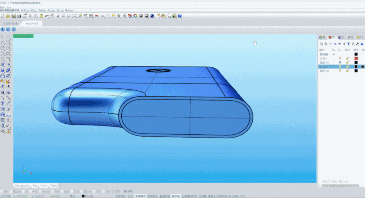The image size is (365, 198).
Task: Select the Pan hand tool
Action: click(x=52, y=16)
